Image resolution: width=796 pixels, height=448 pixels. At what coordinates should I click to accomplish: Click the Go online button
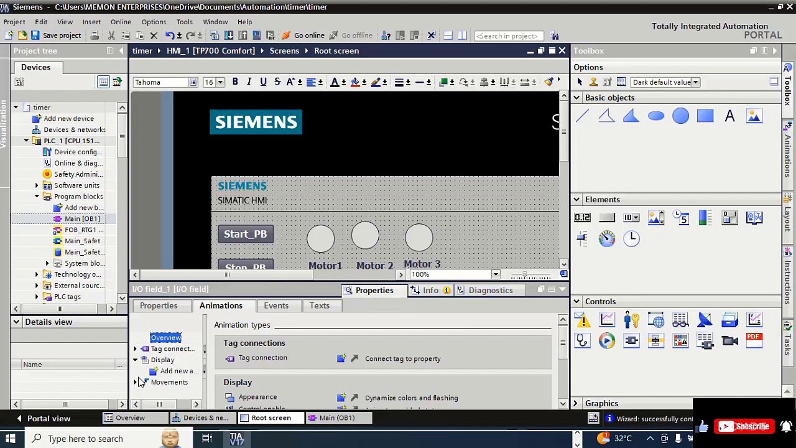tap(303, 35)
